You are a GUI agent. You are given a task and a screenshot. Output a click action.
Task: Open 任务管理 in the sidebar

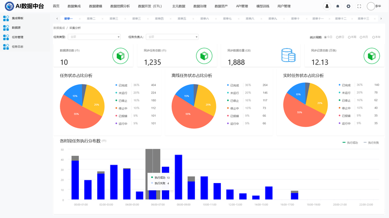click(14, 37)
